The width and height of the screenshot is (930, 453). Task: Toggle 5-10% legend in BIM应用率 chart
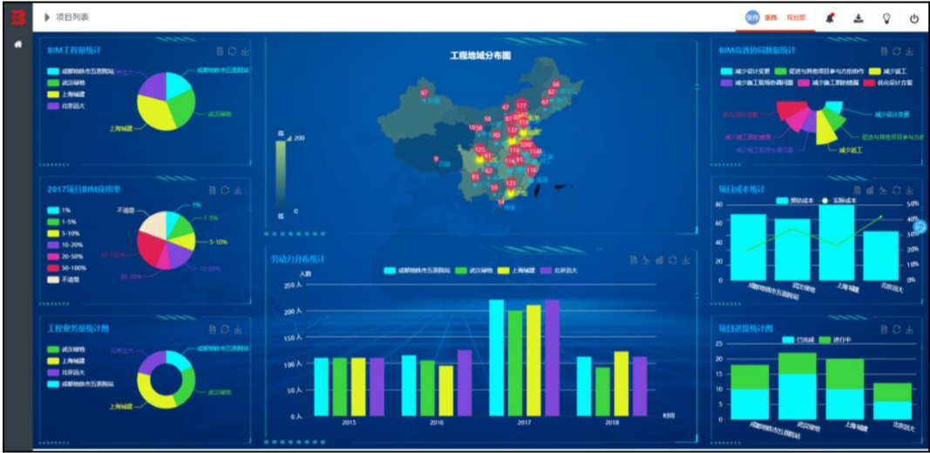(x=62, y=233)
